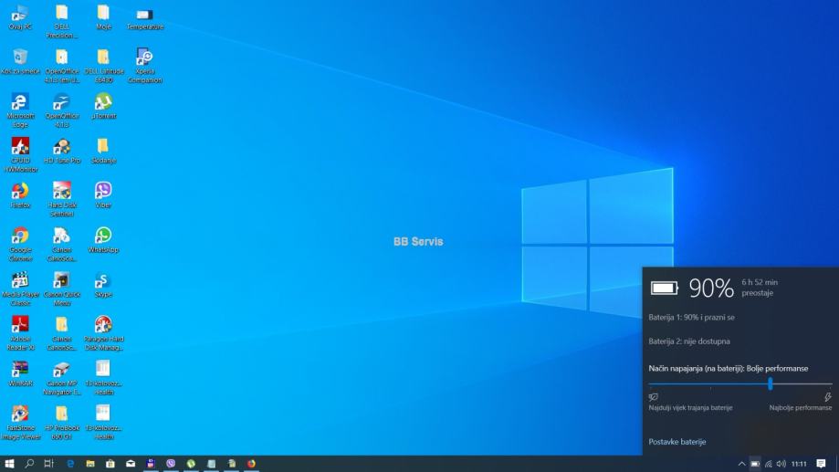Open the DELL Precision folder on desktop
Viewport: 839px width, 472px height.
(x=61, y=21)
